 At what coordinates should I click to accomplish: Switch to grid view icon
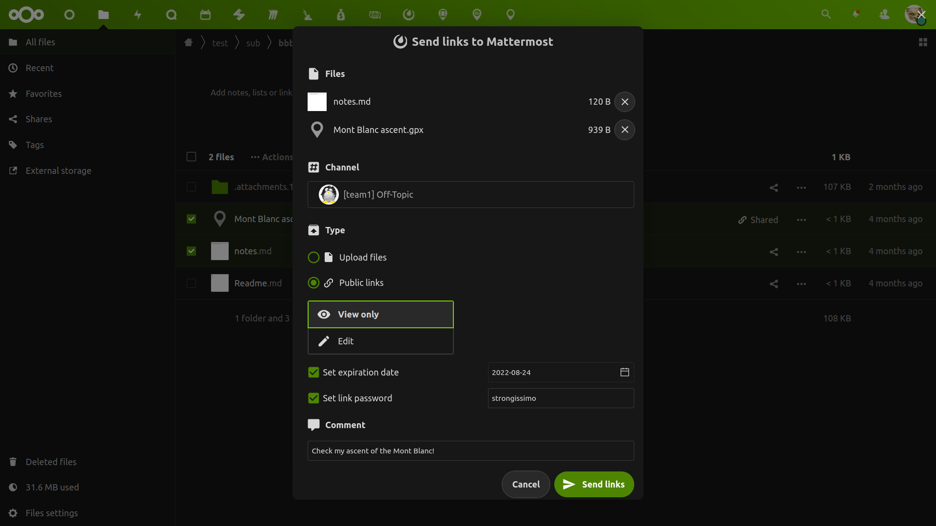coord(923,42)
